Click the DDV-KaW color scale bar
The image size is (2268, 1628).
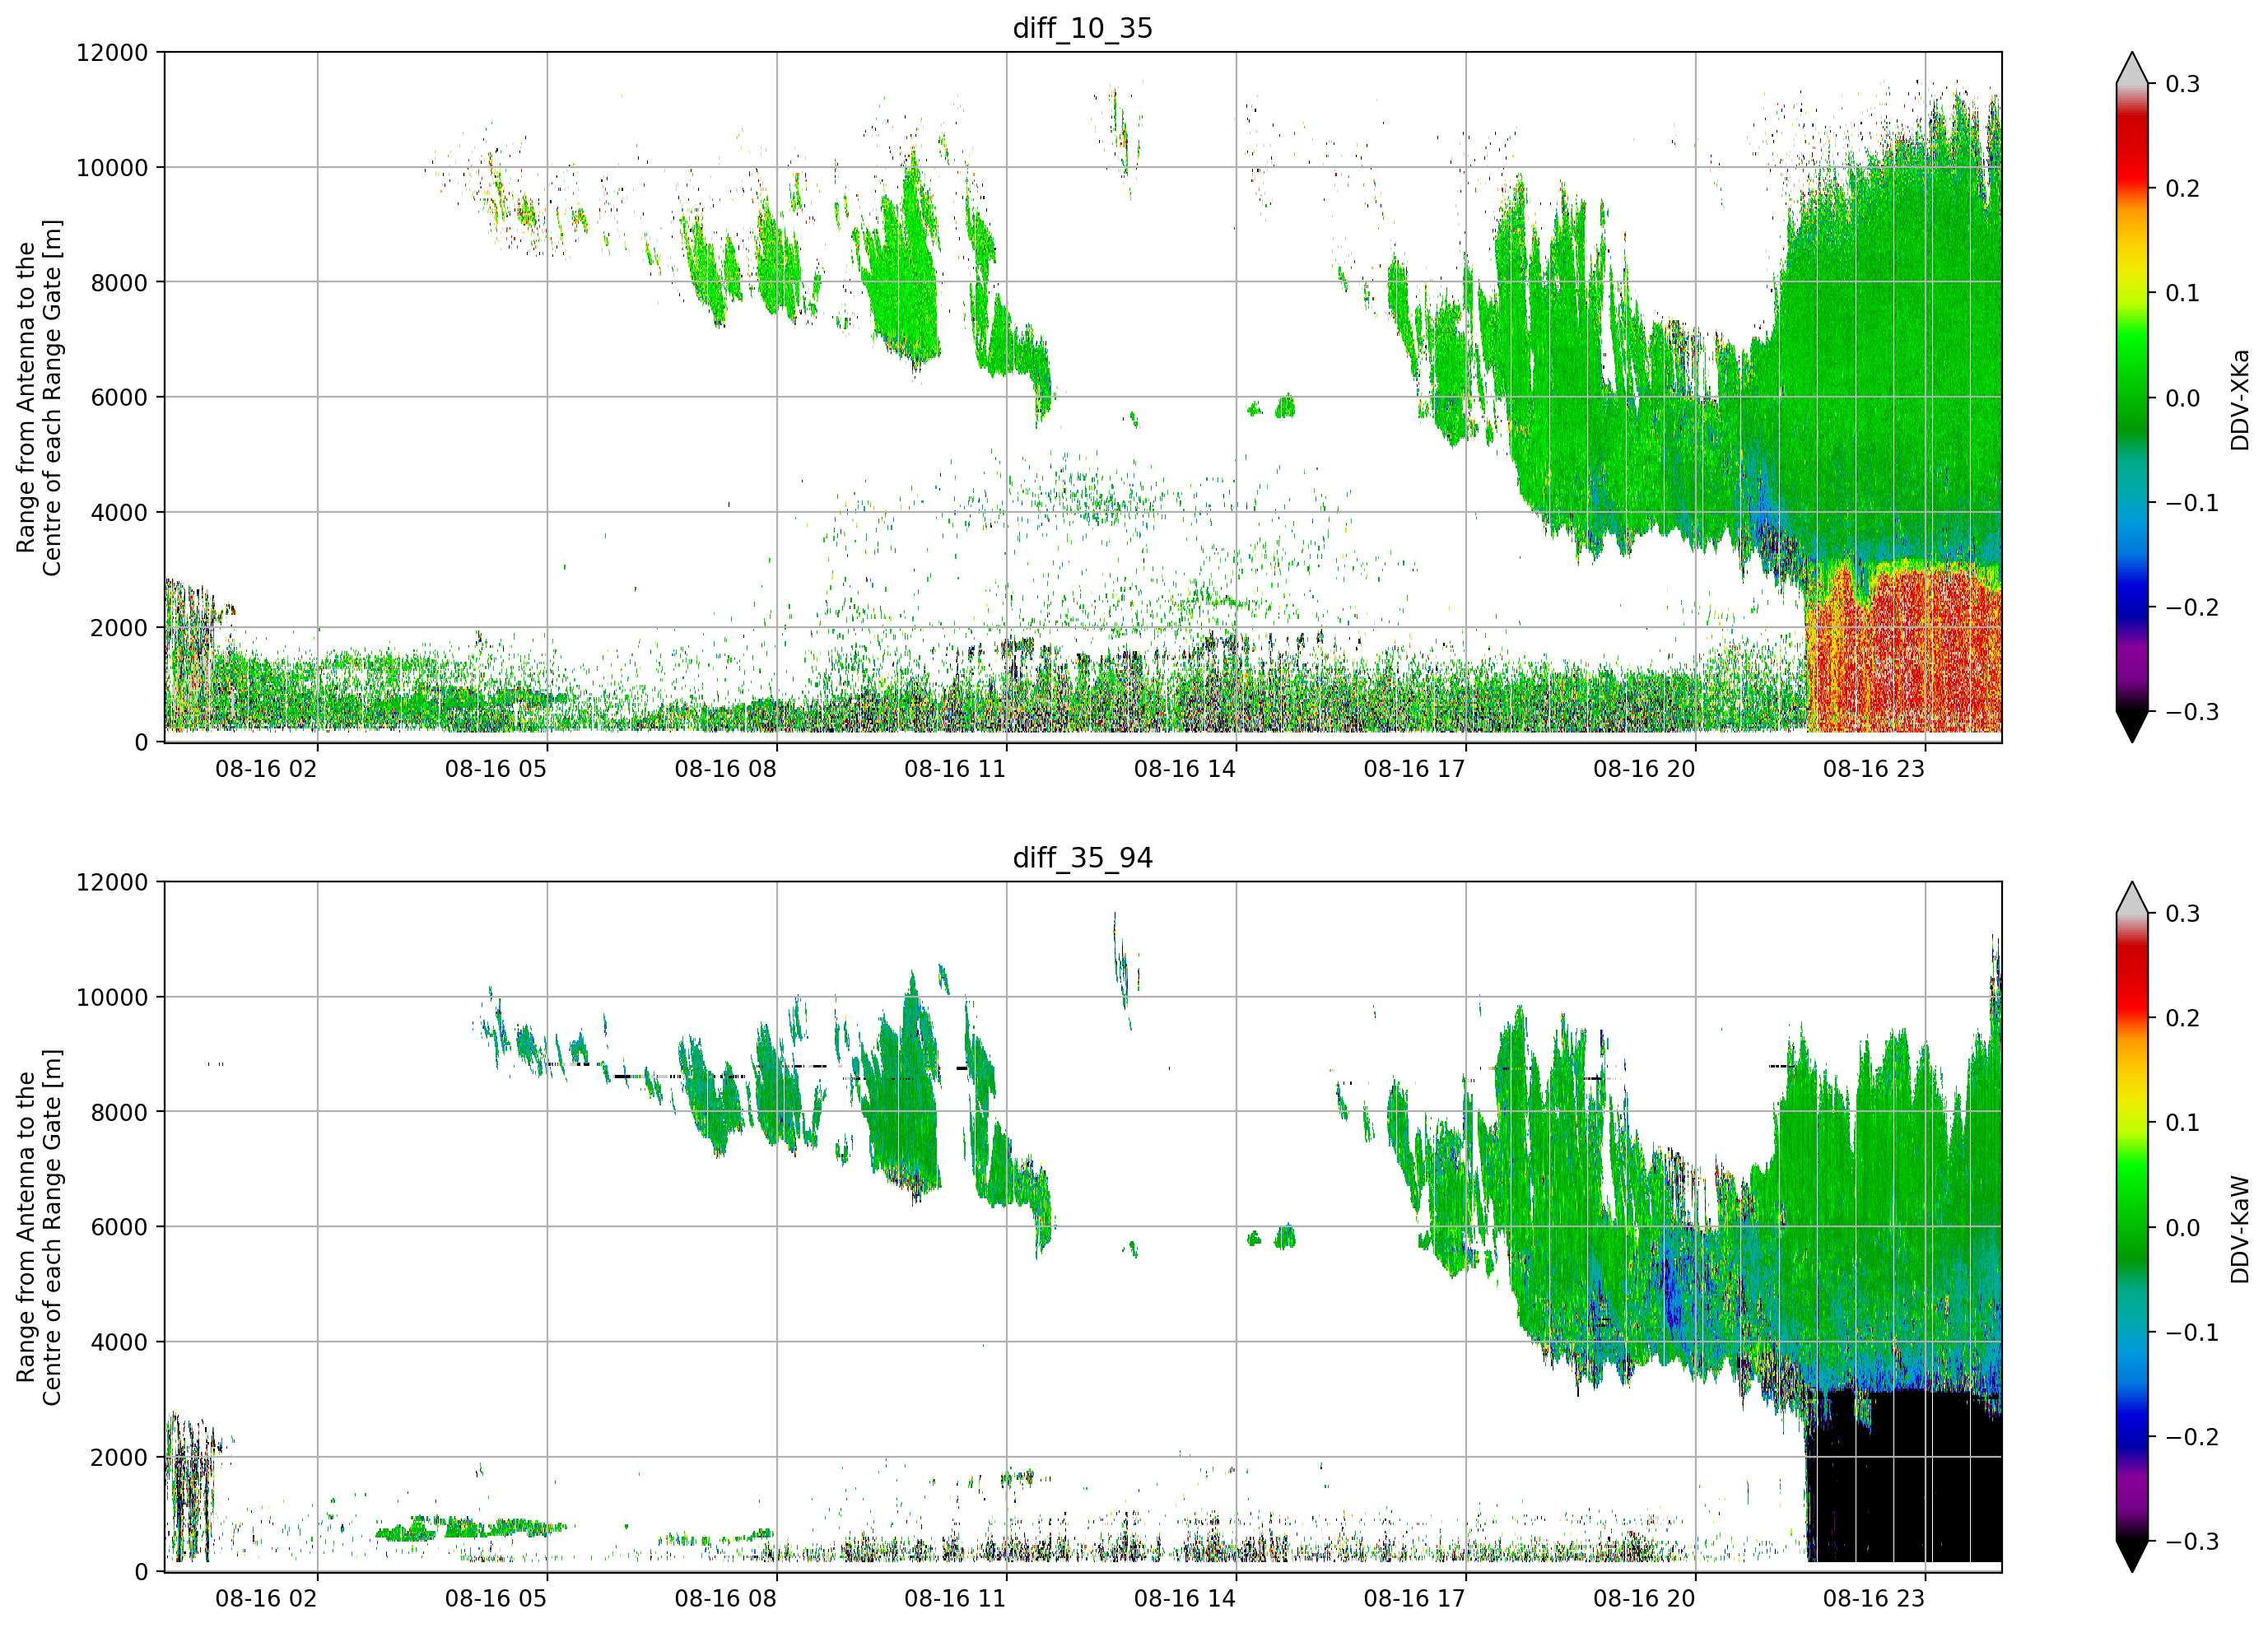click(2132, 1227)
